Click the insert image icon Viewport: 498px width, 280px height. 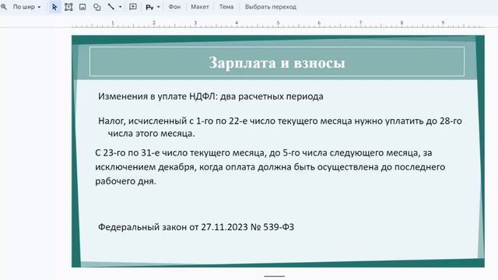point(82,7)
